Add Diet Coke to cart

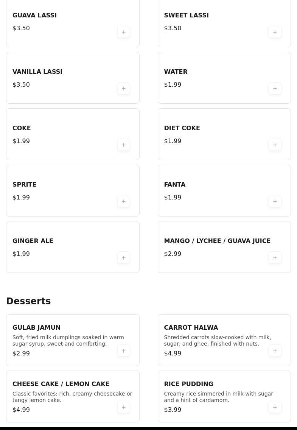click(x=275, y=145)
